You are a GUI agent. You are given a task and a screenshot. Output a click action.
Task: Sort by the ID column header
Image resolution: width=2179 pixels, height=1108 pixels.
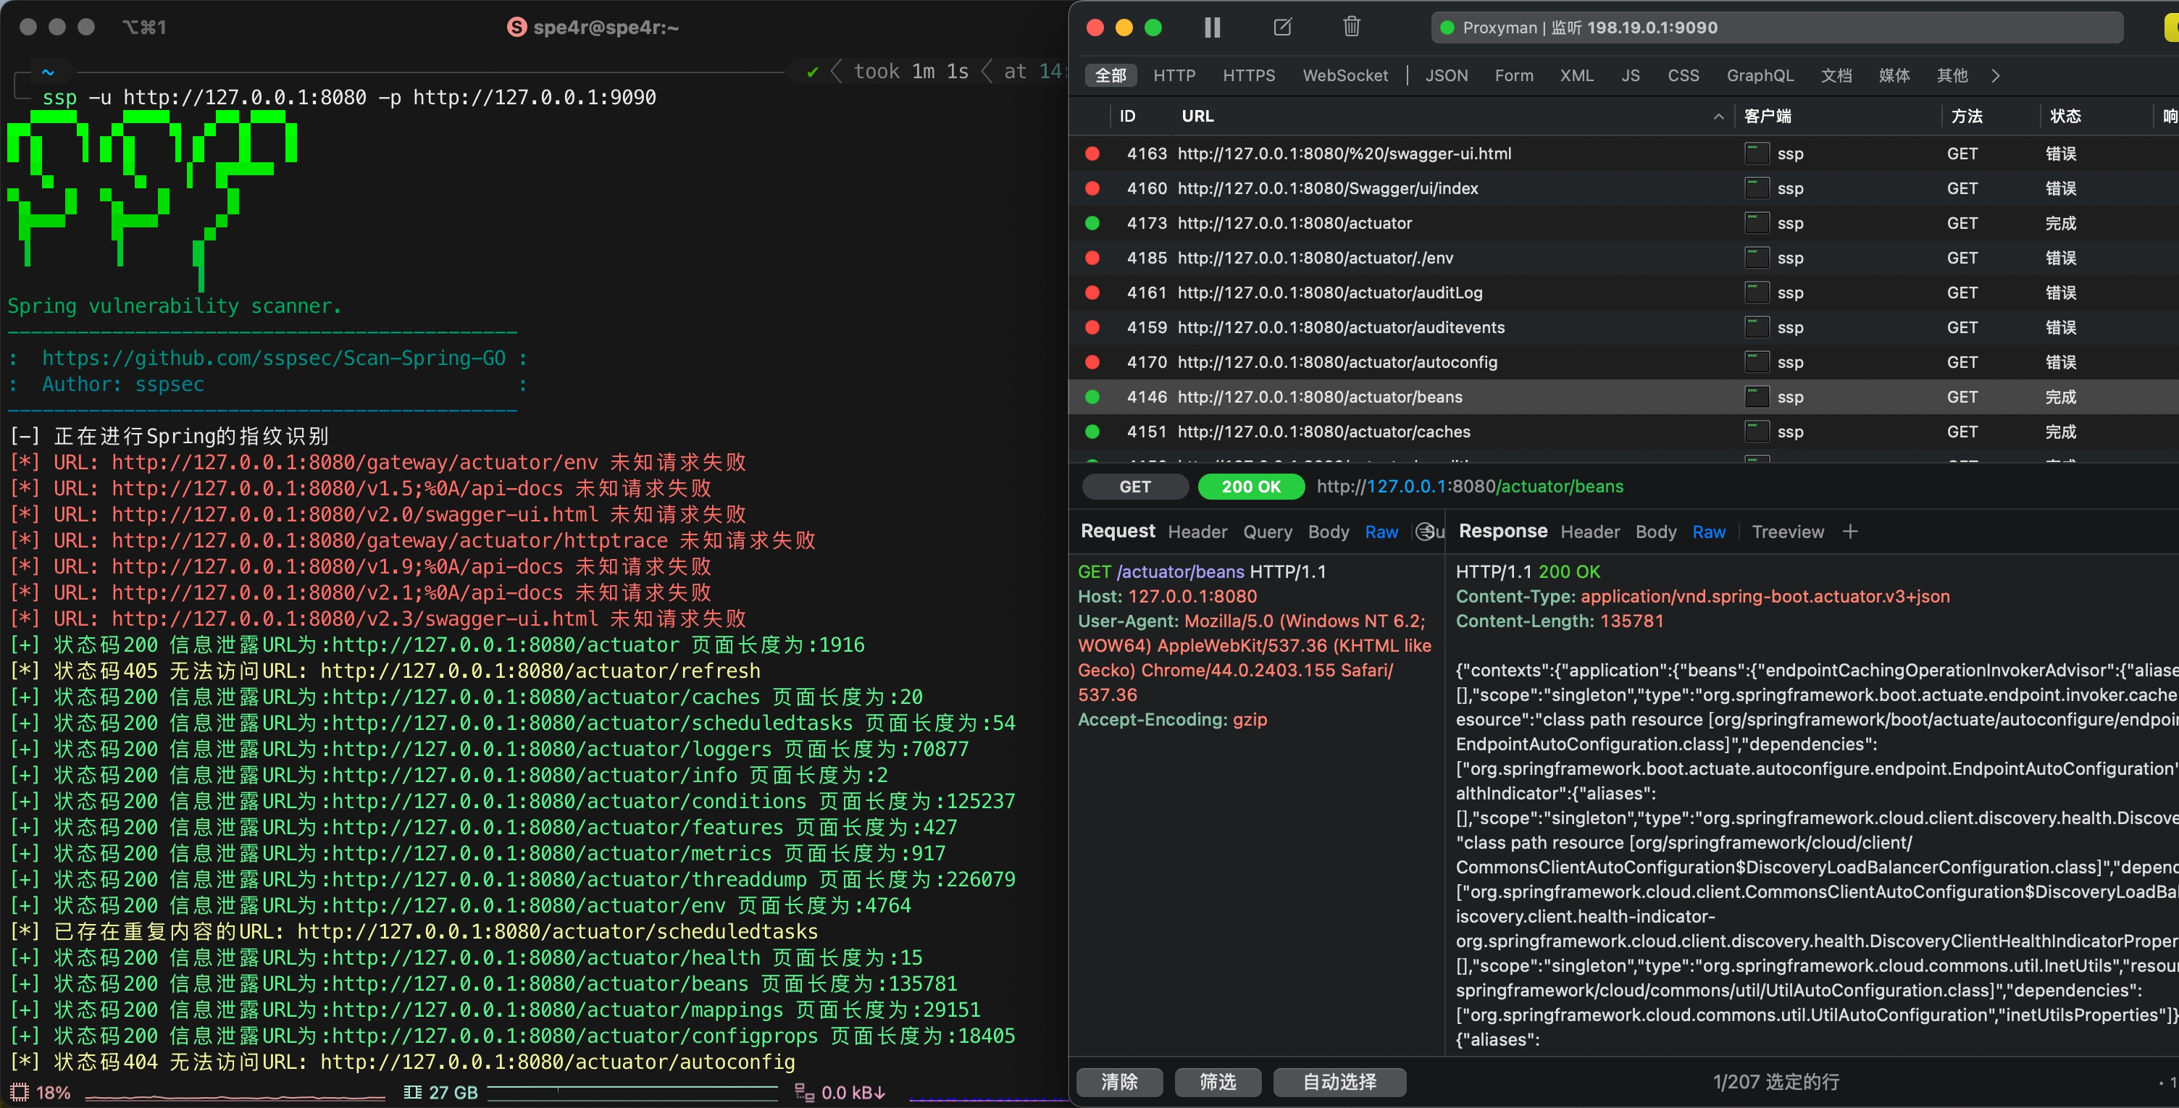(1128, 116)
